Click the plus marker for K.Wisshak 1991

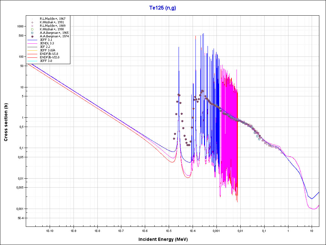[32, 22]
